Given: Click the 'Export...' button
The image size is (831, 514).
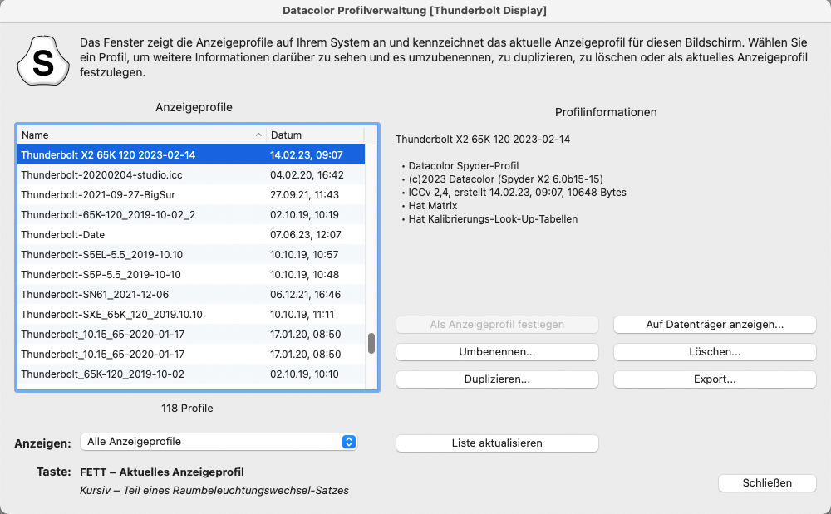Looking at the screenshot, I should pyautogui.click(x=715, y=379).
